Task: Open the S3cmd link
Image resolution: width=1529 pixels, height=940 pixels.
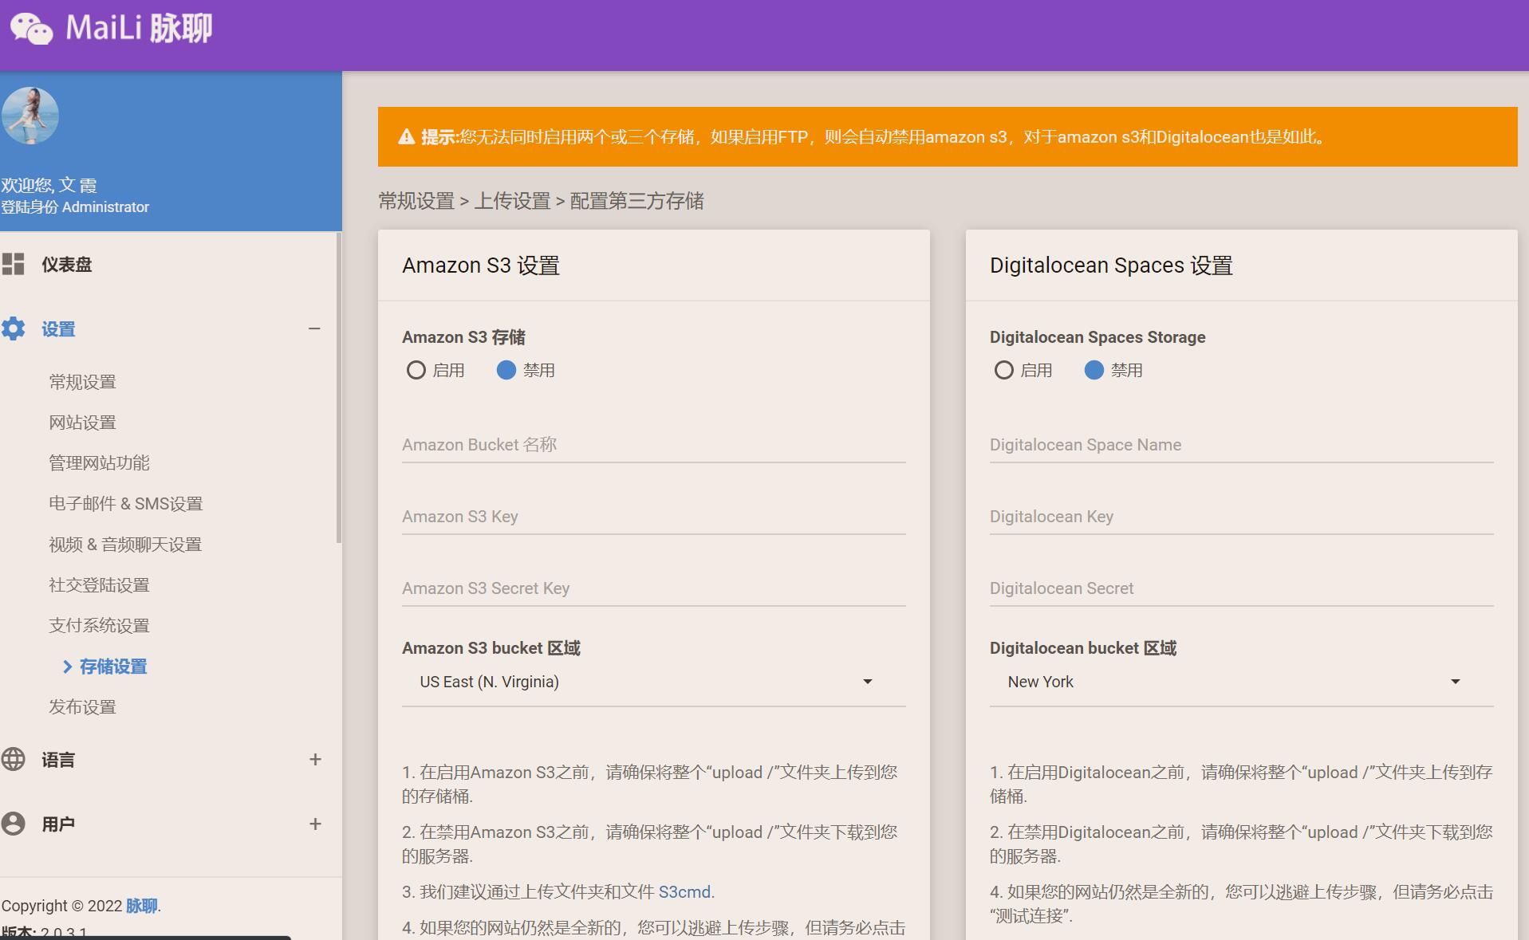Action: 684,892
